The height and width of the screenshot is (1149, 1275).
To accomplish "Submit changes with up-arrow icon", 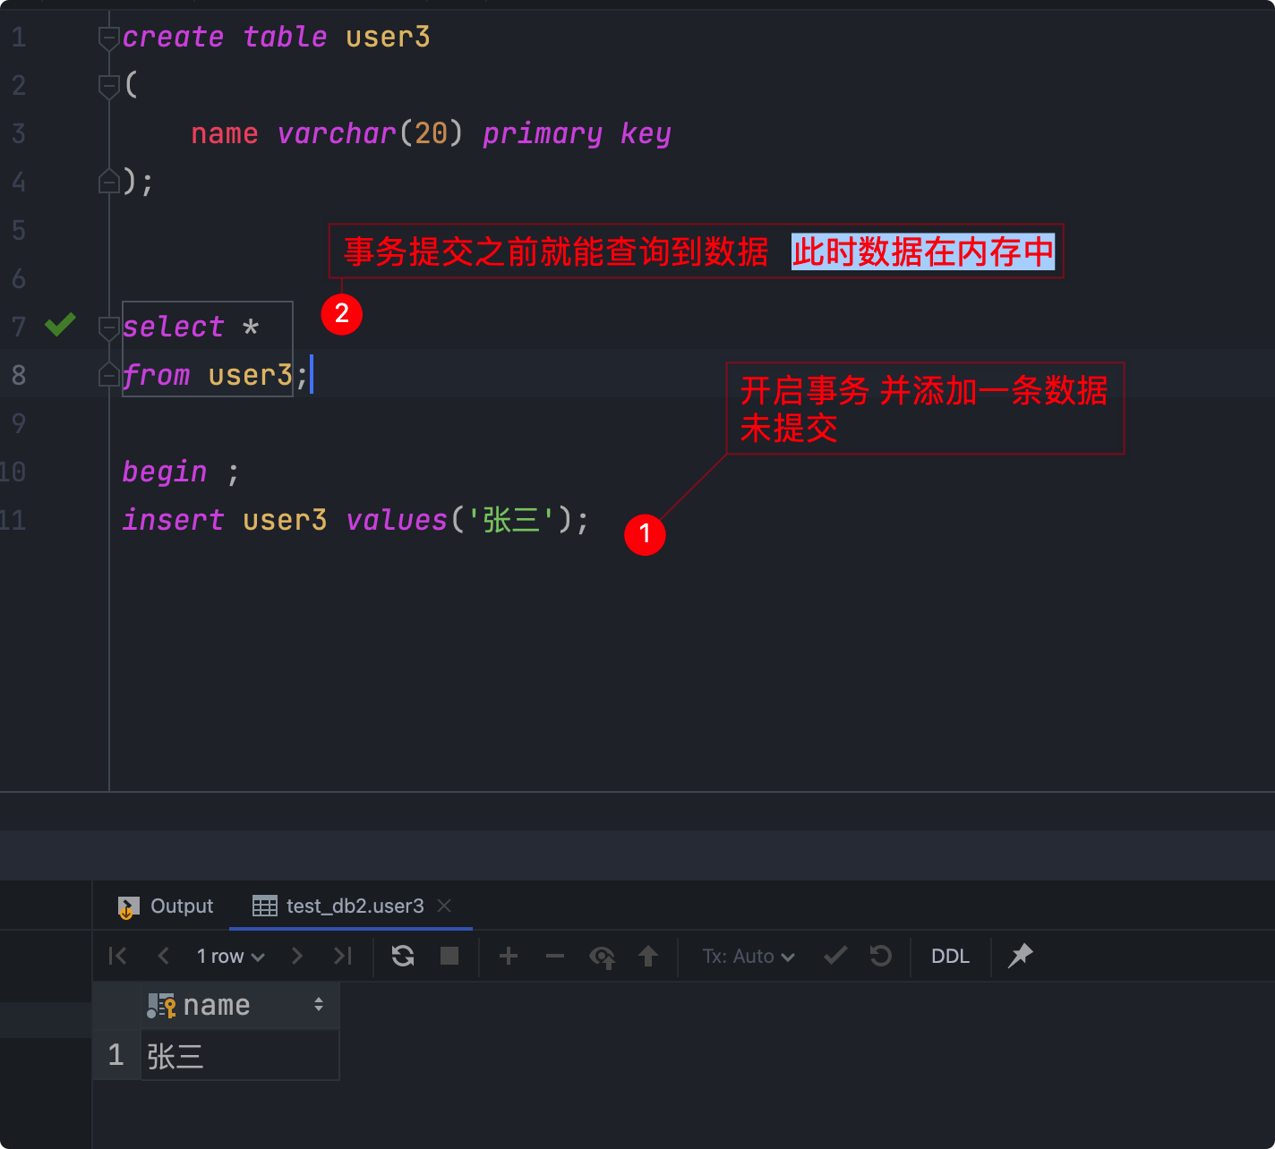I will [648, 956].
